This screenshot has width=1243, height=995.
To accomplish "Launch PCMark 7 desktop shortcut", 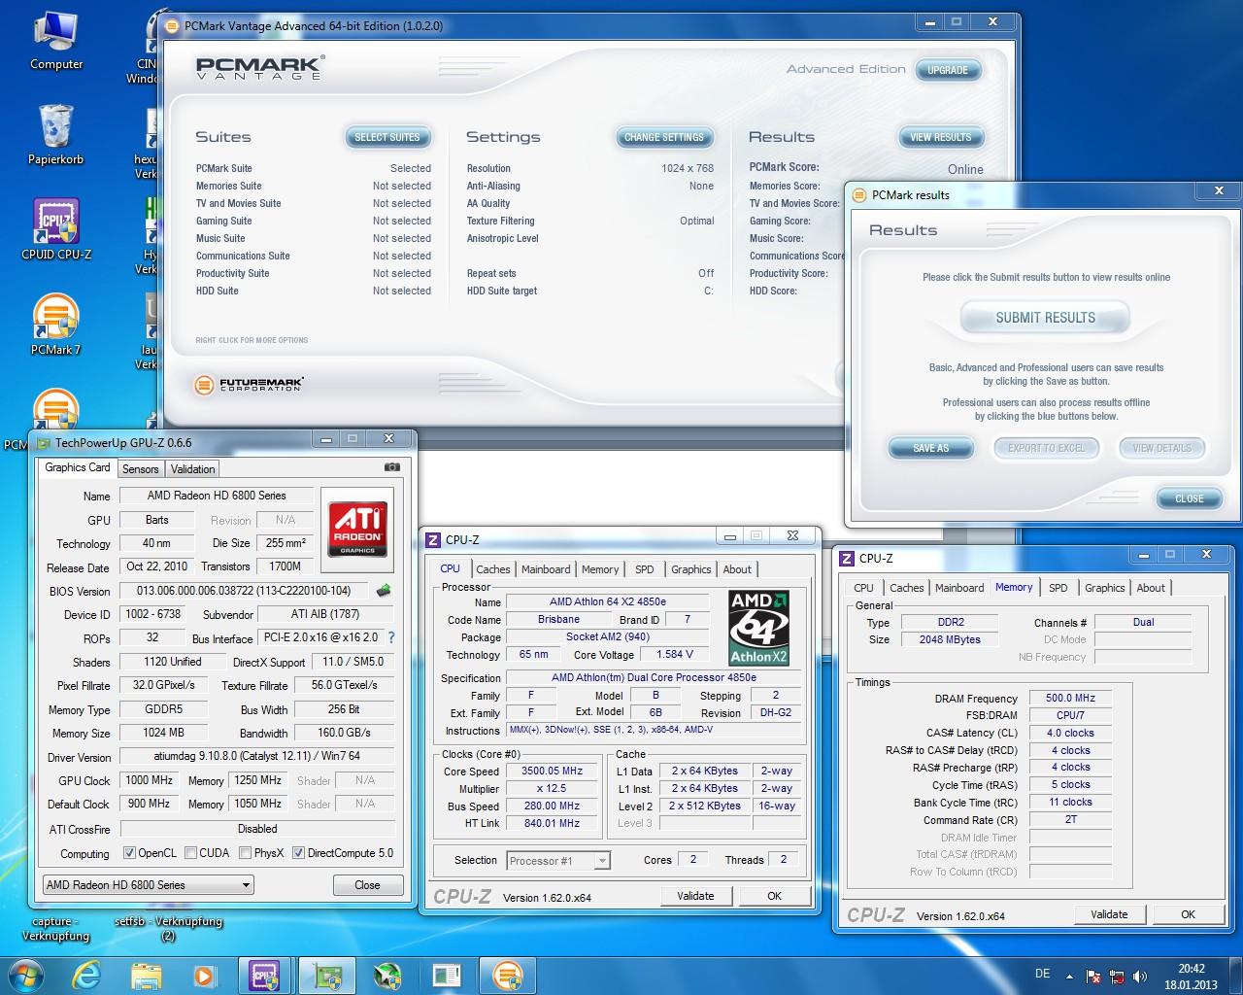I will [x=55, y=326].
